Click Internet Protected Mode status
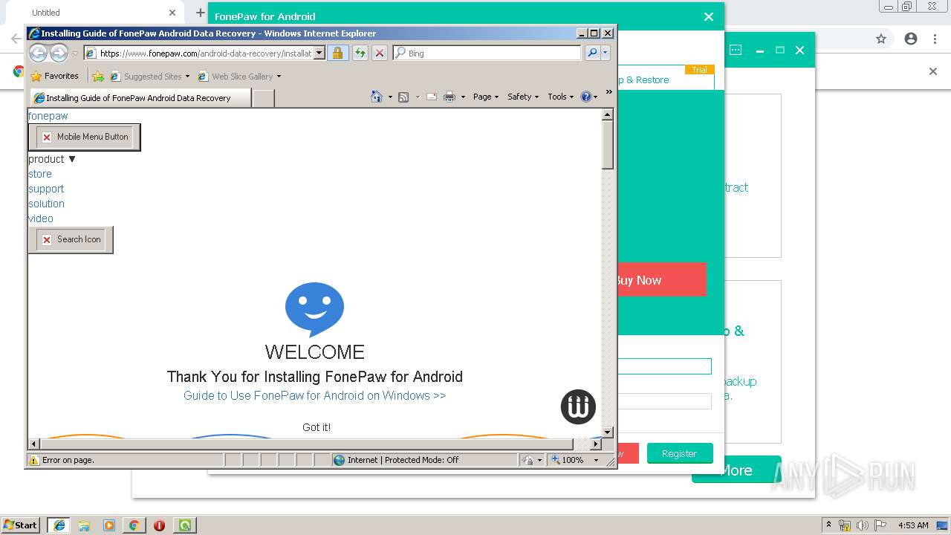Screen dimensions: 951x535 [x=396, y=460]
